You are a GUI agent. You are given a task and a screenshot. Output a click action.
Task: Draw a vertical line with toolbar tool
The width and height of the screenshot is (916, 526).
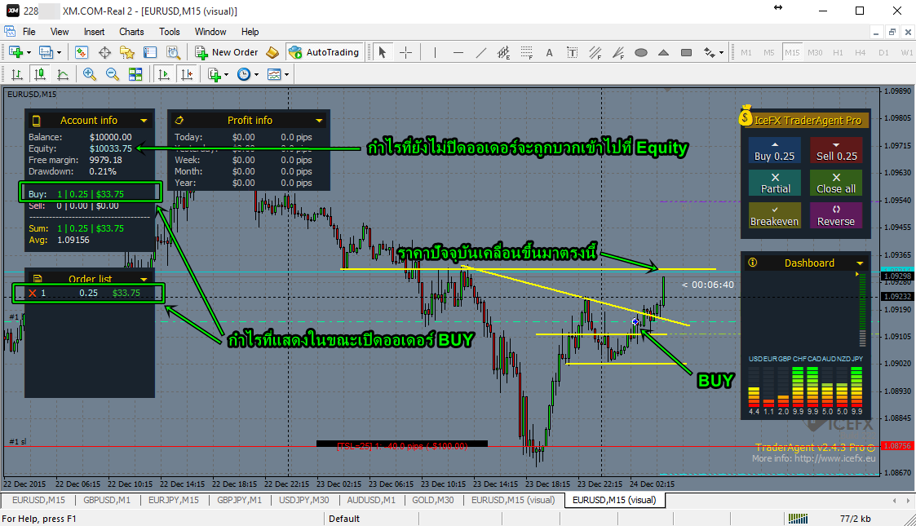[436, 52]
